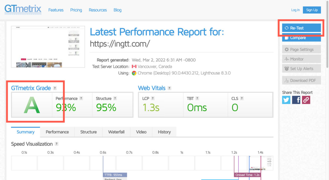Click the 93% performance score
The width and height of the screenshot is (329, 180).
click(66, 108)
